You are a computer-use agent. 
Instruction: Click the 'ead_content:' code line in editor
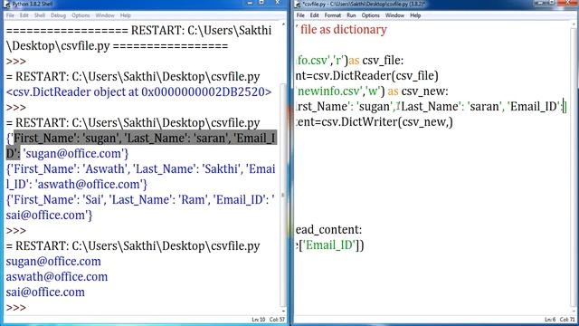(x=328, y=229)
